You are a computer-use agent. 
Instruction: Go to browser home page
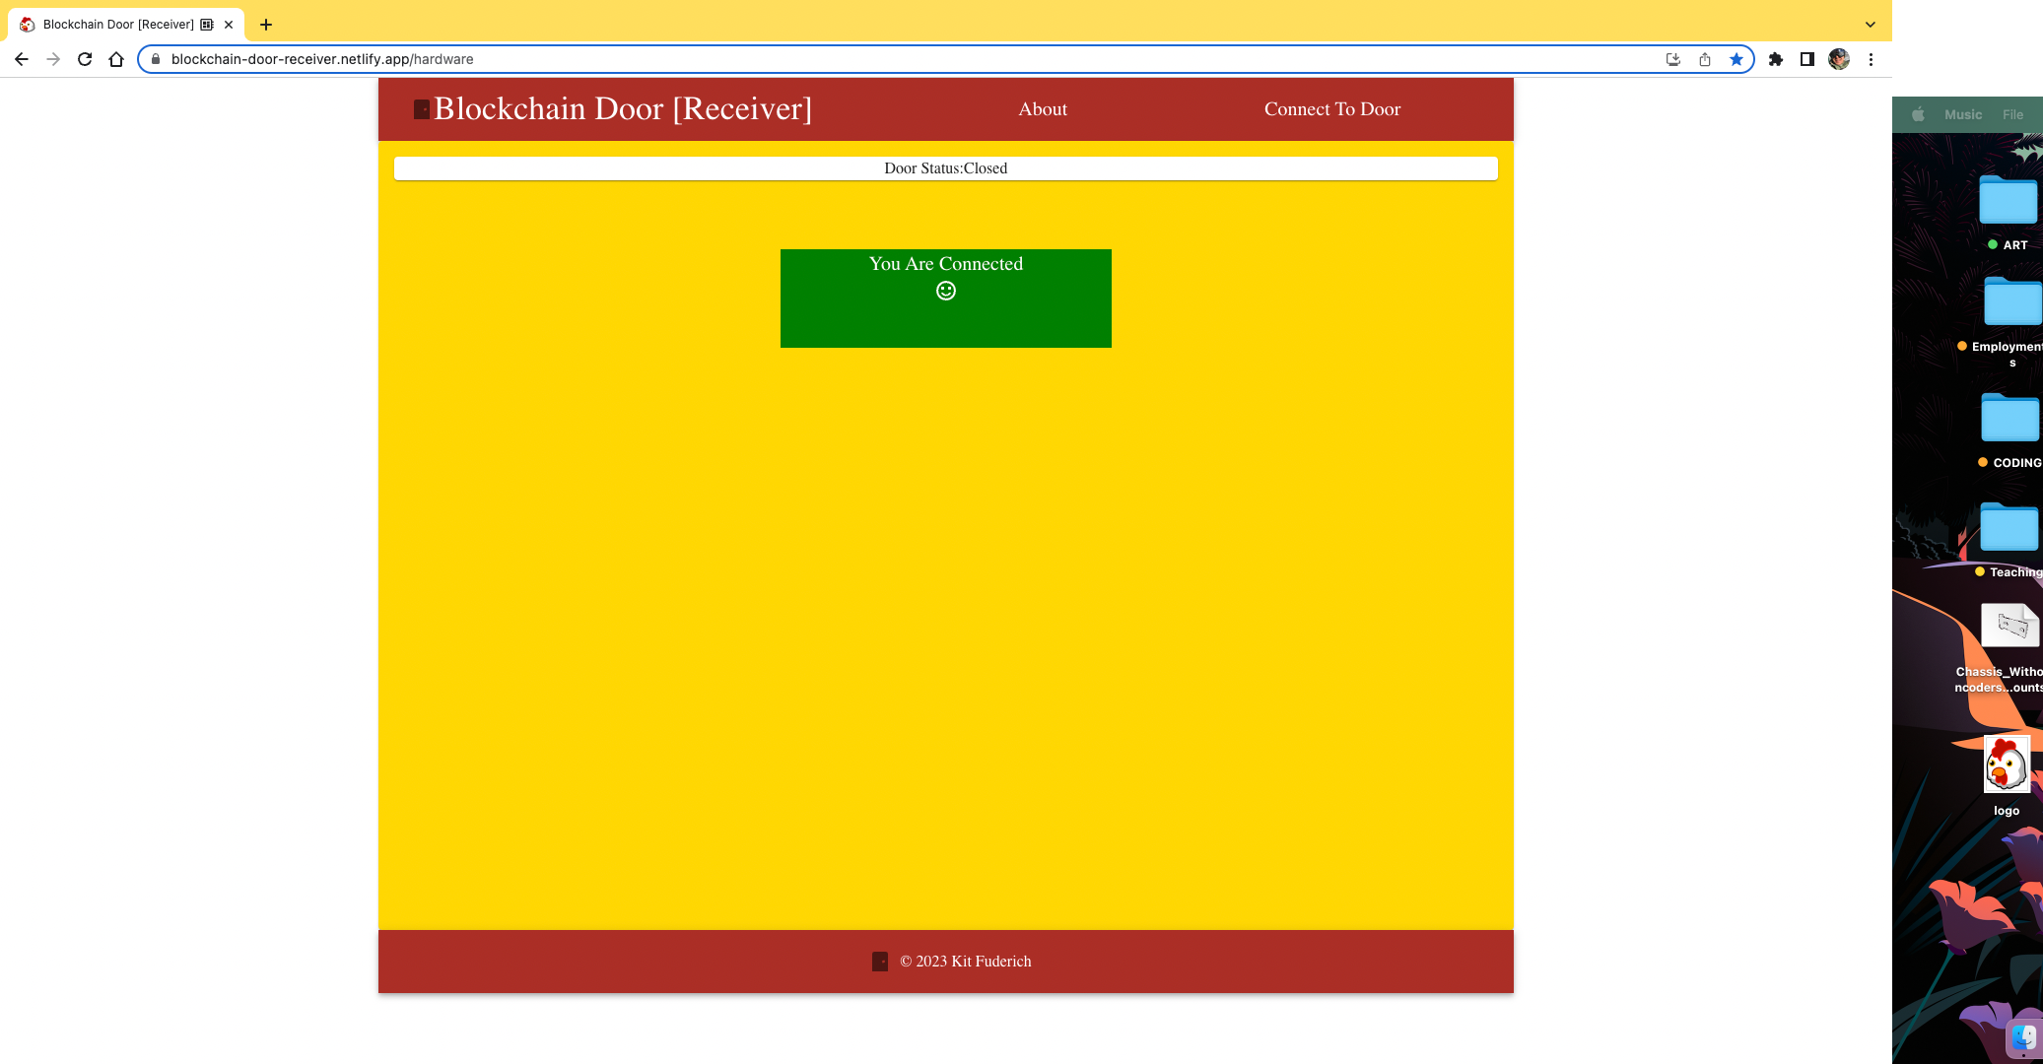pyautogui.click(x=116, y=59)
